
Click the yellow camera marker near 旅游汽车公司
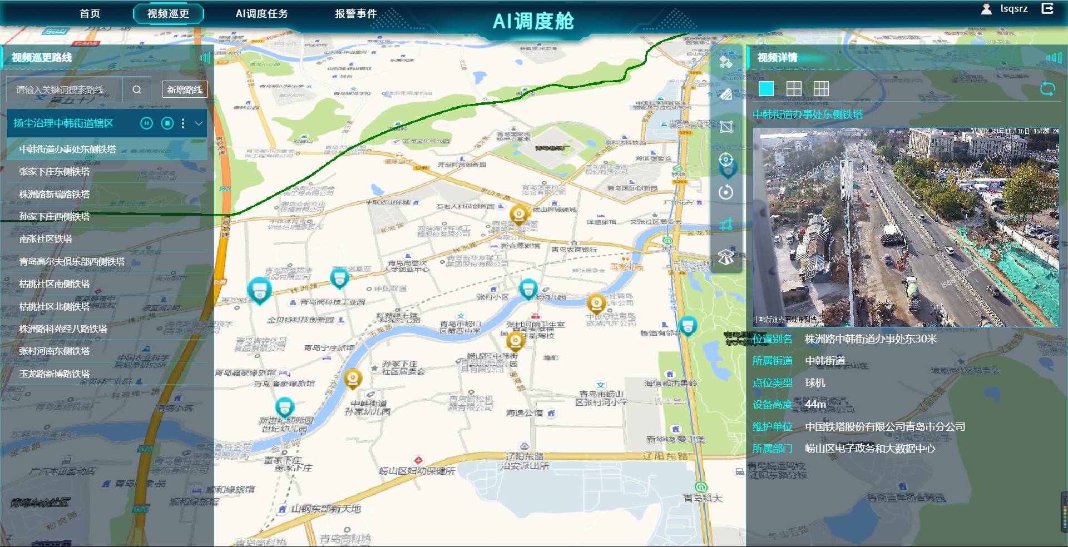[596, 304]
